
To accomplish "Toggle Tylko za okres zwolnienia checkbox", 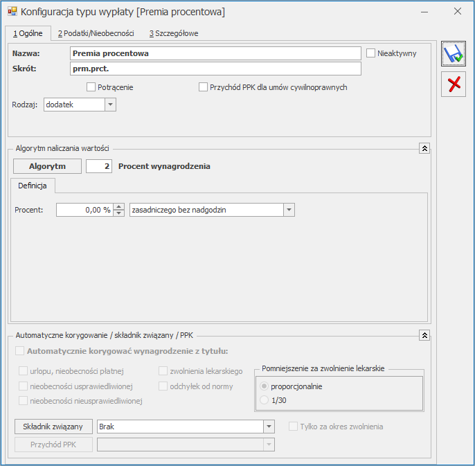I will pos(293,427).
